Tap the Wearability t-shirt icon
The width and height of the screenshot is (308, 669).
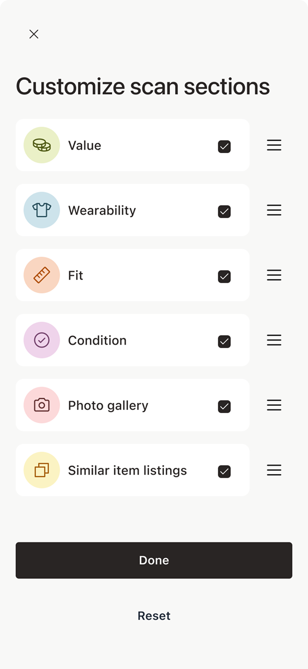[42, 210]
